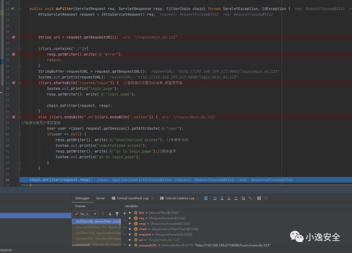This screenshot has height=253, width=352.
Task: Expand the 'req' variable node
Action: click(x=130, y=218)
